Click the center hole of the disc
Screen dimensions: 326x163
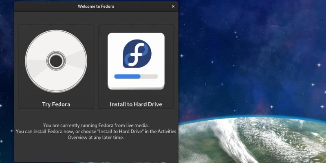(x=56, y=61)
